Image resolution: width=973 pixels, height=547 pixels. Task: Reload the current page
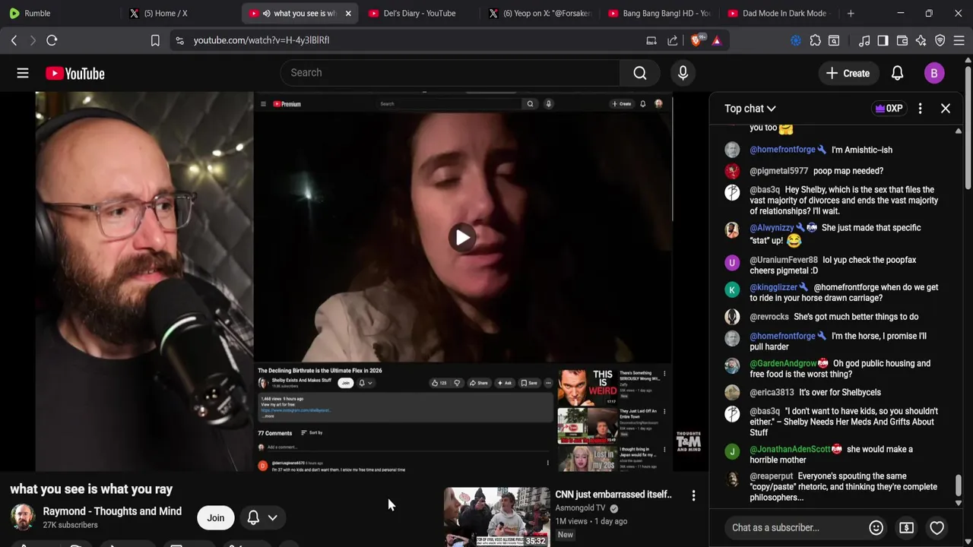pyautogui.click(x=52, y=40)
